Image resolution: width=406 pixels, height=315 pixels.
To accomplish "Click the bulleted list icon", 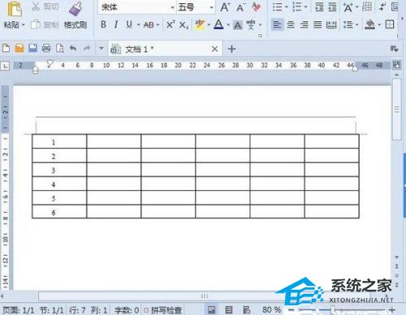I will pyautogui.click(x=277, y=7).
